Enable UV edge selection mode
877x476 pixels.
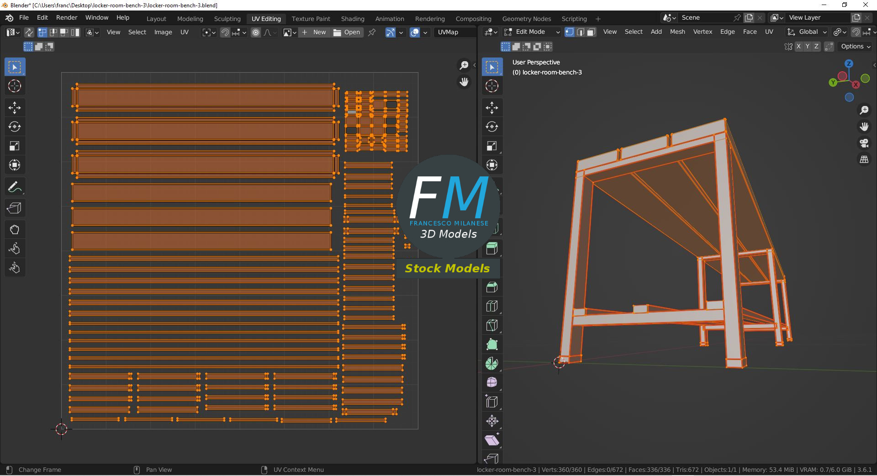click(x=53, y=32)
